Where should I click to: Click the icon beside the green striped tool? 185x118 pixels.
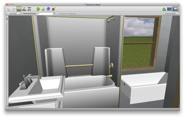[29, 9]
